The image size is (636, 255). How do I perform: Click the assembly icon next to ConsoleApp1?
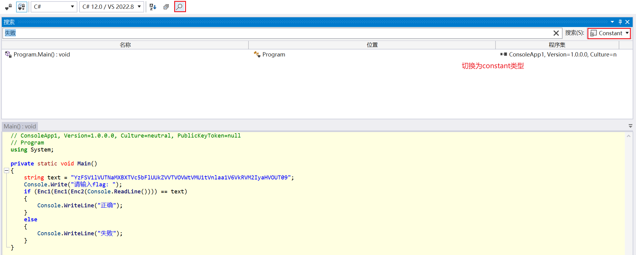[504, 54]
